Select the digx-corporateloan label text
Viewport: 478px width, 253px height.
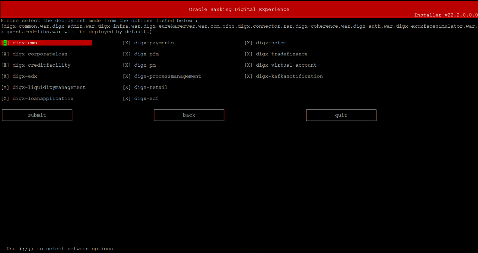pos(40,54)
